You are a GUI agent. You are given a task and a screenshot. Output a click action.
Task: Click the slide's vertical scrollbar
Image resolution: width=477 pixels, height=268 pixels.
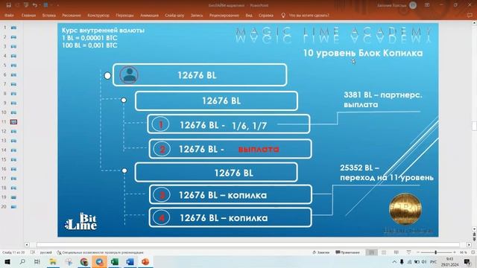(x=474, y=126)
